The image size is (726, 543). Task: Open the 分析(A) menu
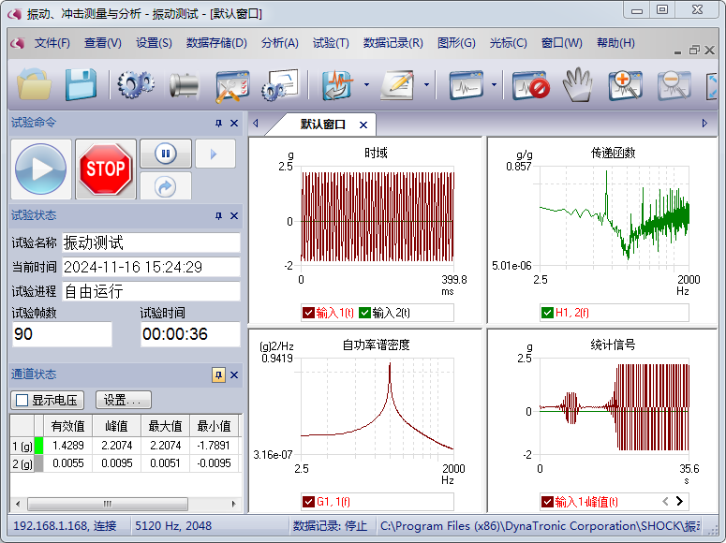(280, 43)
